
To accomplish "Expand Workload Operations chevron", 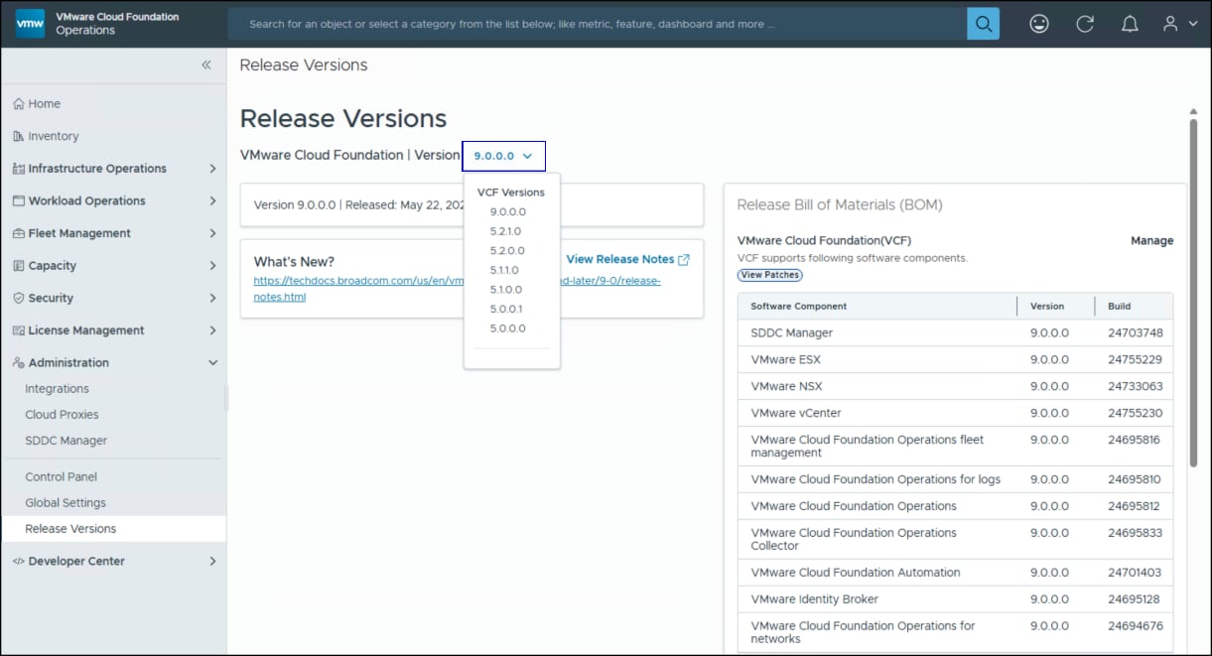I will (212, 200).
